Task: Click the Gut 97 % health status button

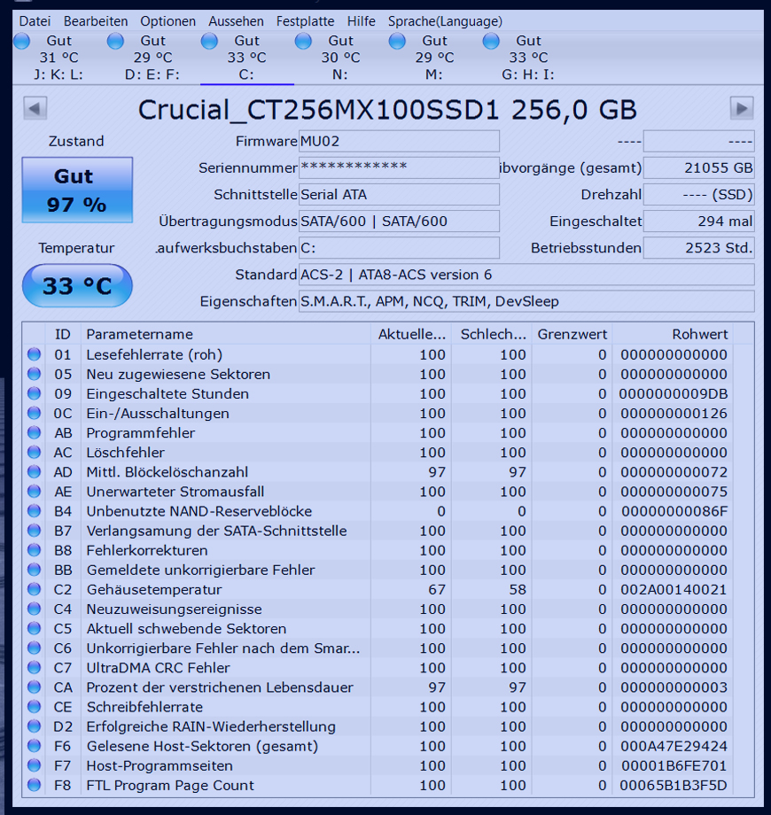Action: 77,190
